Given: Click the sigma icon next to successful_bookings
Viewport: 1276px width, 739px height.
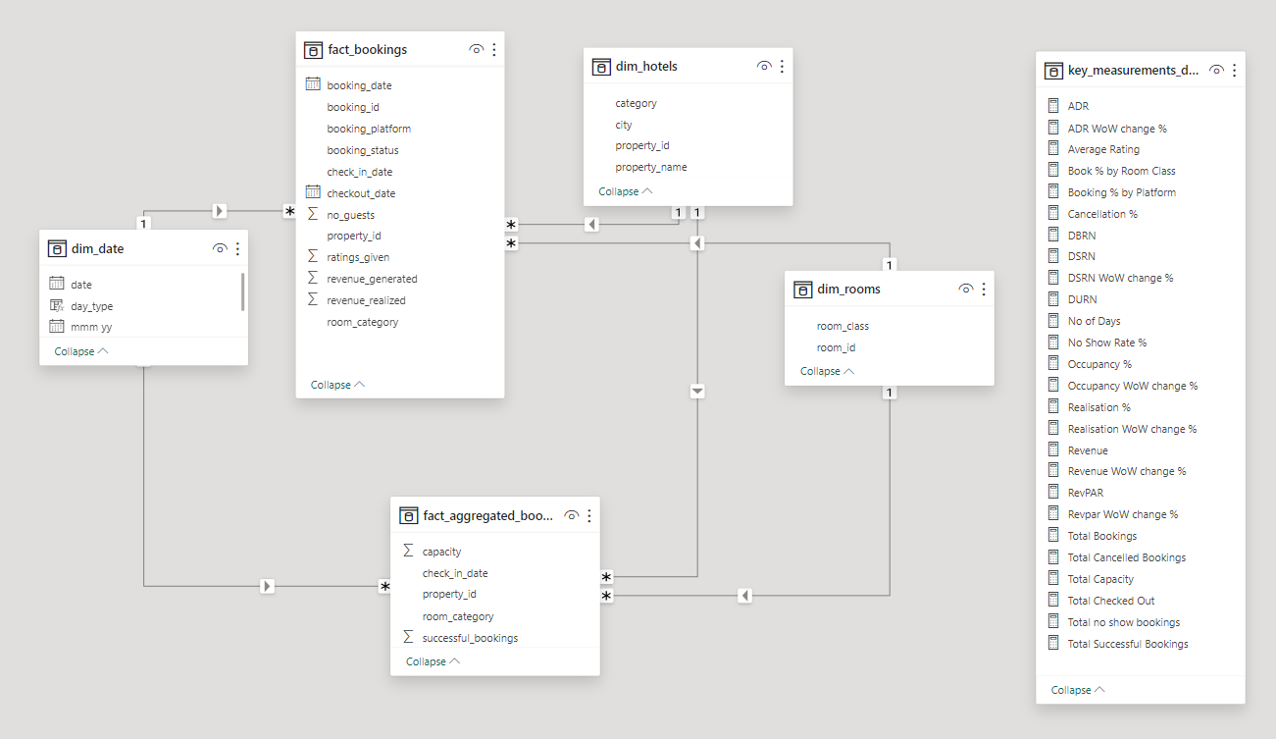Looking at the screenshot, I should pyautogui.click(x=408, y=637).
